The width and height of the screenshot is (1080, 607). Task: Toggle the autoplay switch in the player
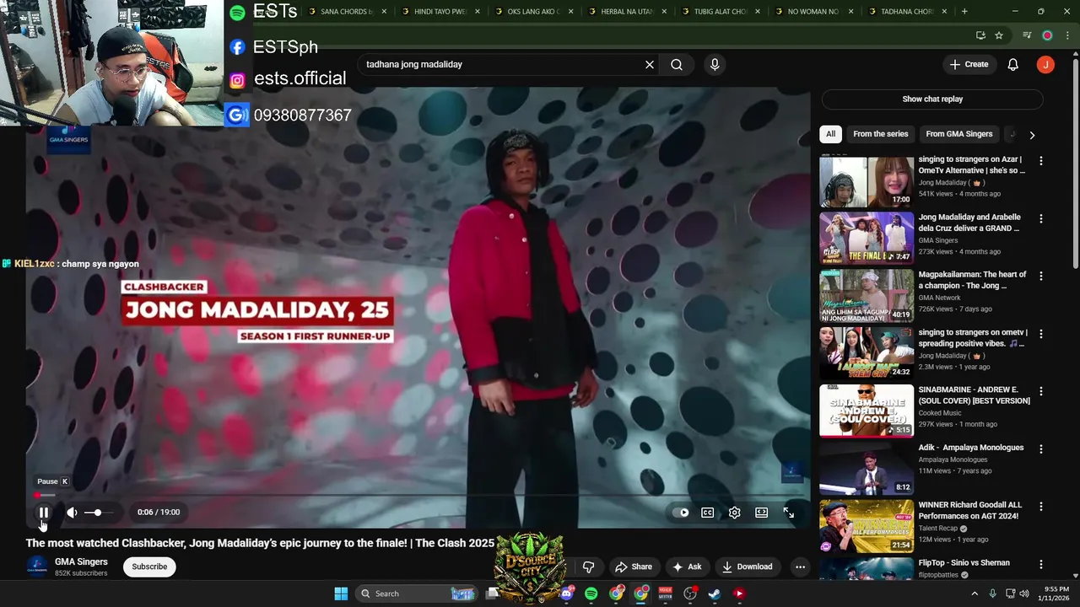point(682,513)
